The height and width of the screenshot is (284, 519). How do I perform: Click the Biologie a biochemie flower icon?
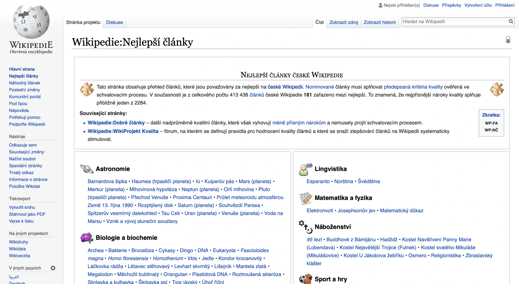coord(87,238)
